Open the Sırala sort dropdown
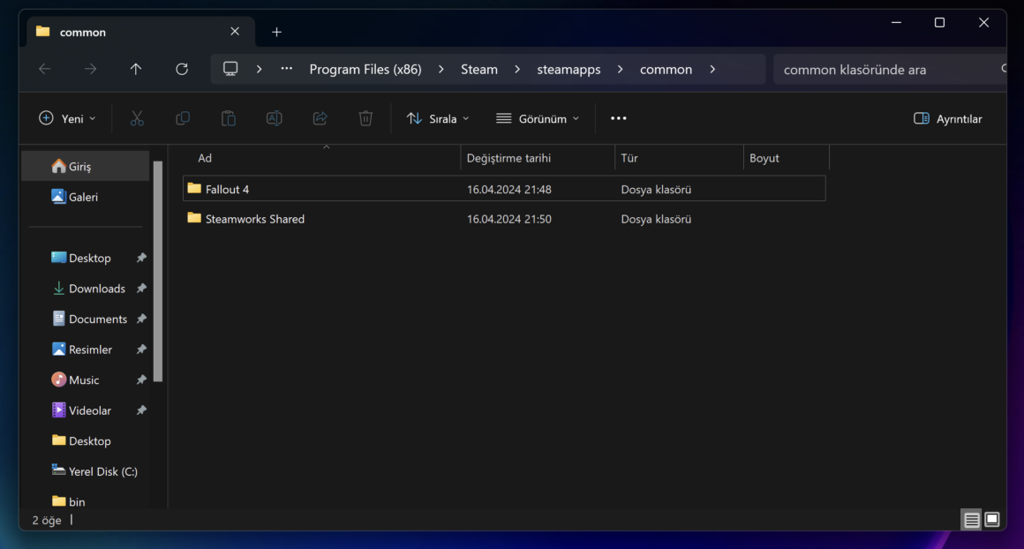Viewport: 1024px width, 549px height. click(438, 119)
